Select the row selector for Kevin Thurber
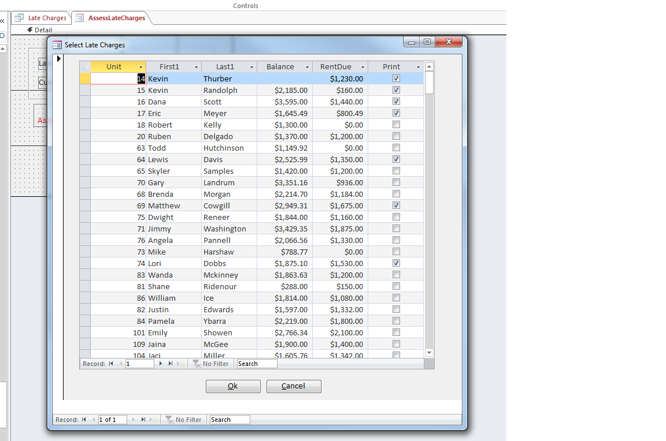The image size is (666, 441). (x=85, y=79)
